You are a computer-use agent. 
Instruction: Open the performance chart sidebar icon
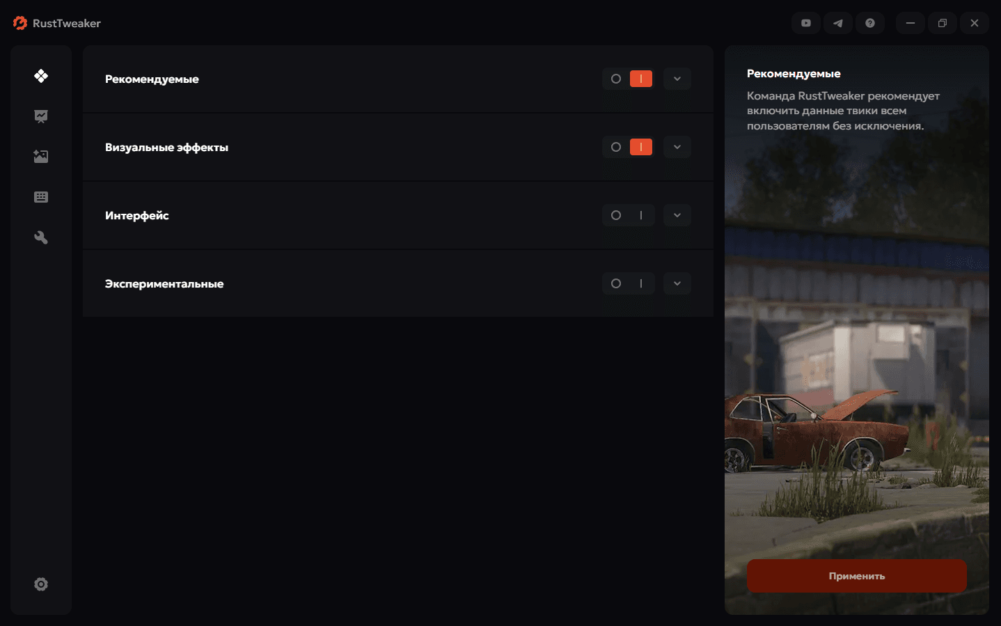(41, 116)
